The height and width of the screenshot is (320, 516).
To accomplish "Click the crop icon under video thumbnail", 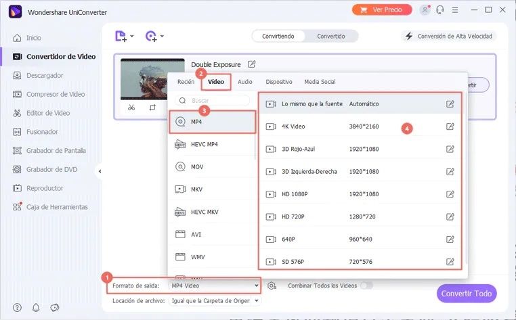I will tap(153, 107).
